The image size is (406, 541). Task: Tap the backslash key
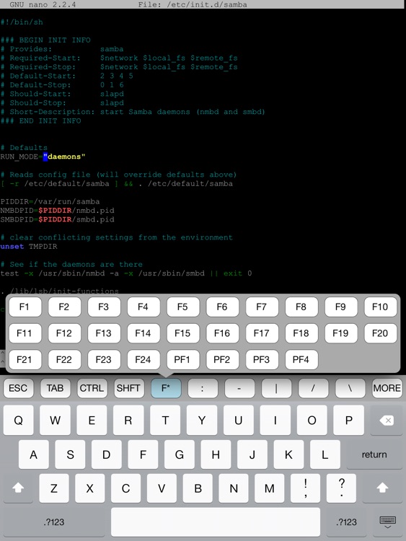point(350,388)
